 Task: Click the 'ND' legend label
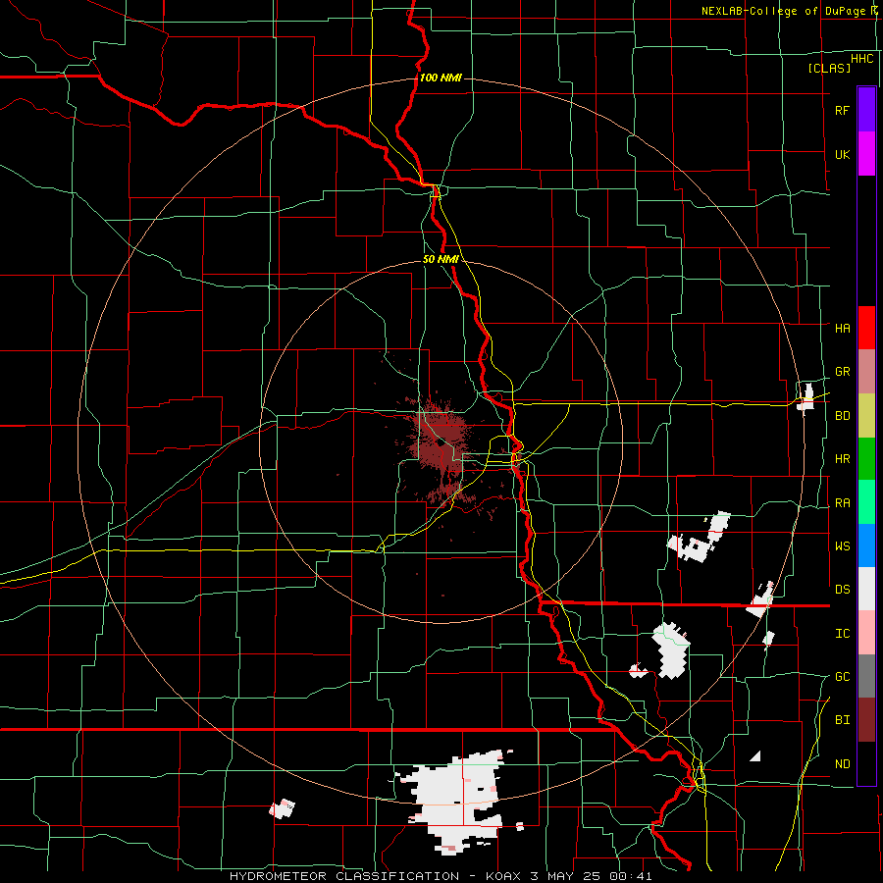coord(842,764)
